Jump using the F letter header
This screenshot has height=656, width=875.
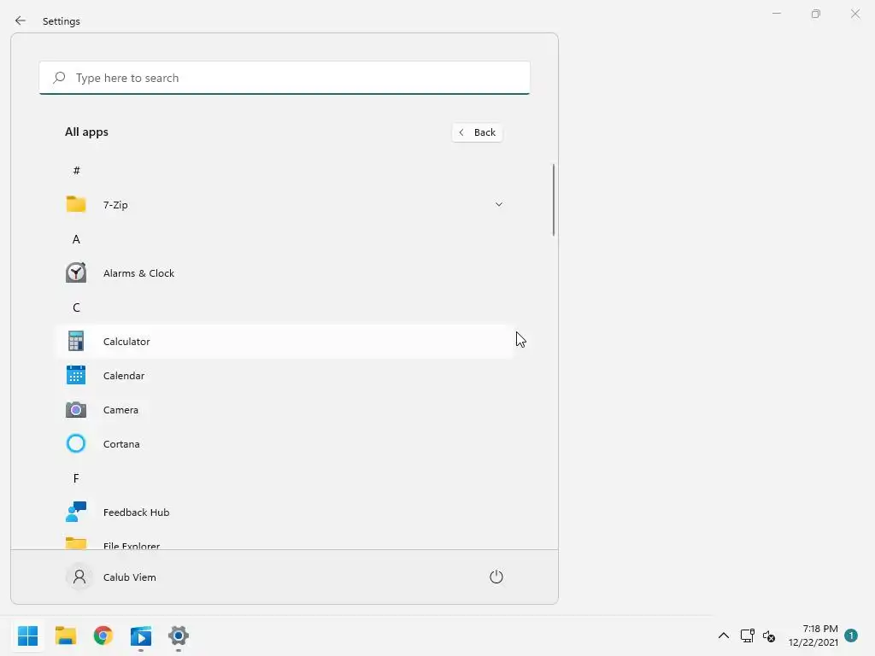coord(76,478)
